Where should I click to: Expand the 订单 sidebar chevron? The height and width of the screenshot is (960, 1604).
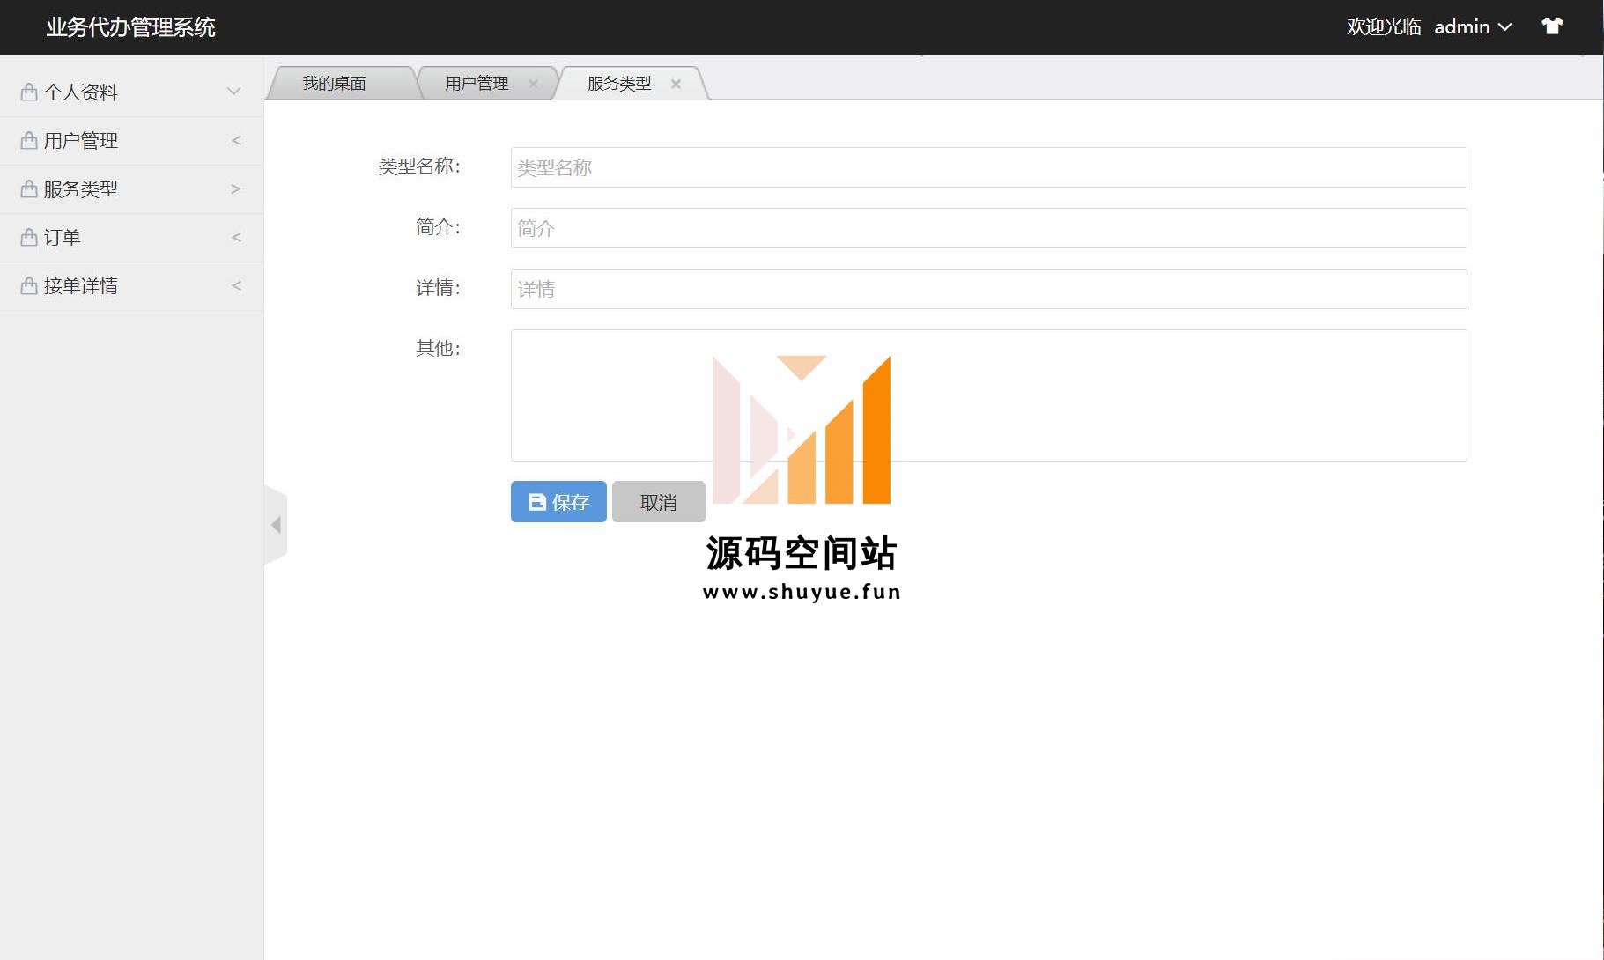click(236, 238)
